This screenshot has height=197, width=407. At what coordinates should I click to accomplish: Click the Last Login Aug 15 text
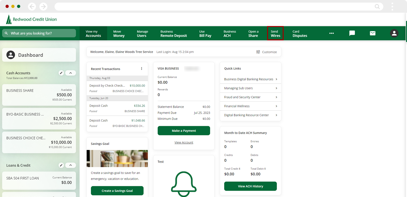pyautogui.click(x=175, y=52)
